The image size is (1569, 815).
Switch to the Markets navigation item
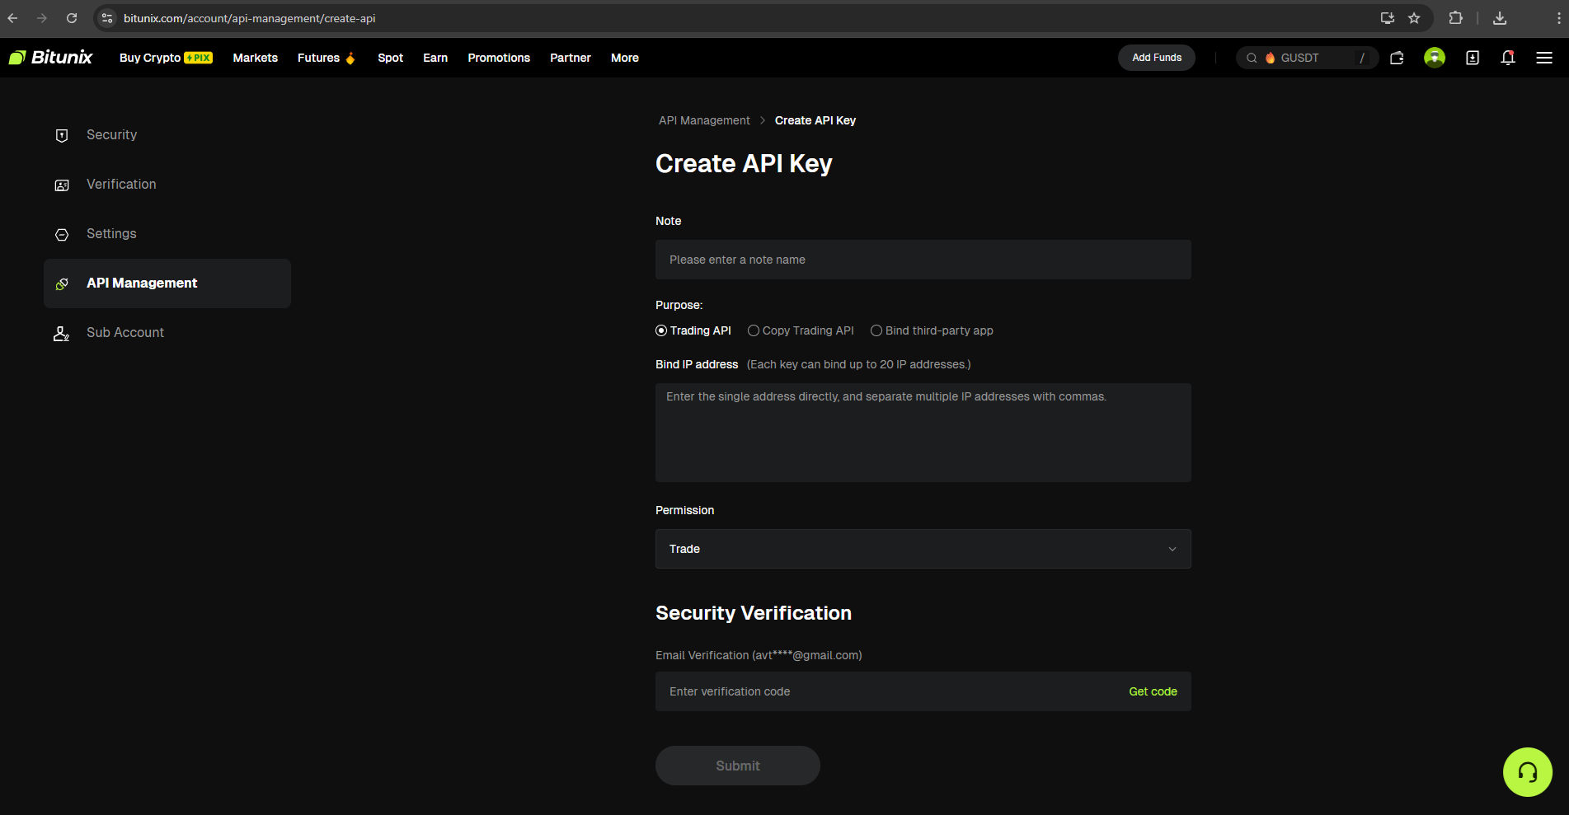(x=255, y=58)
